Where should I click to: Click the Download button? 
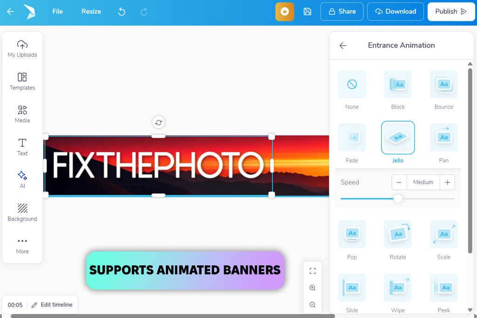pos(395,12)
